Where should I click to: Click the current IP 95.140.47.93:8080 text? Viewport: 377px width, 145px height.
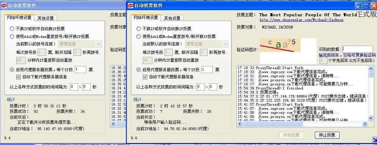click(61, 129)
